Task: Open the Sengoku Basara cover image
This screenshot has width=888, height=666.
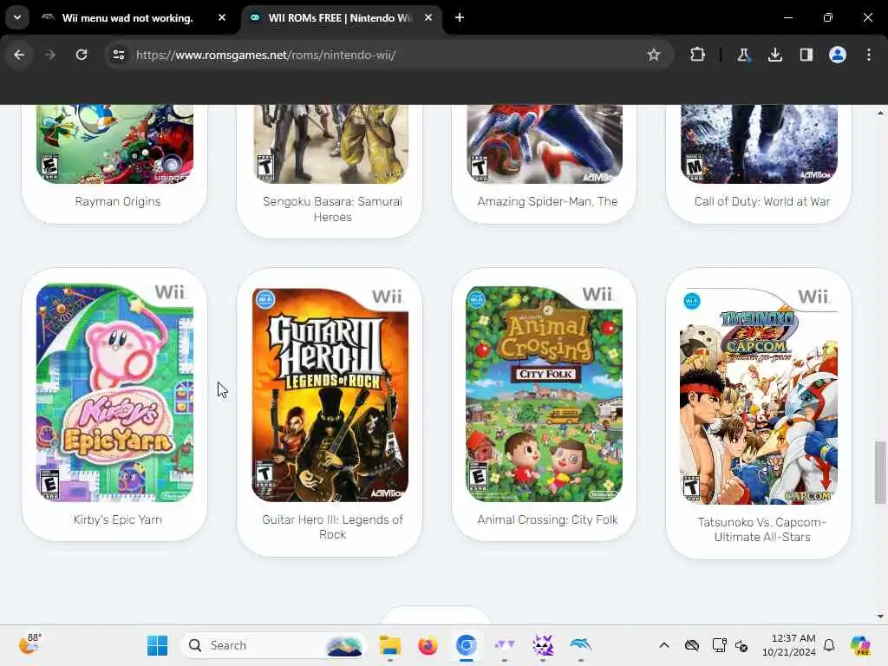Action: click(330, 144)
